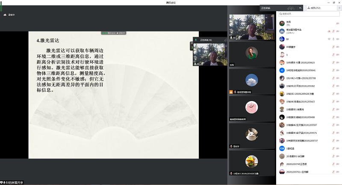Click the member search input field

[310, 14]
